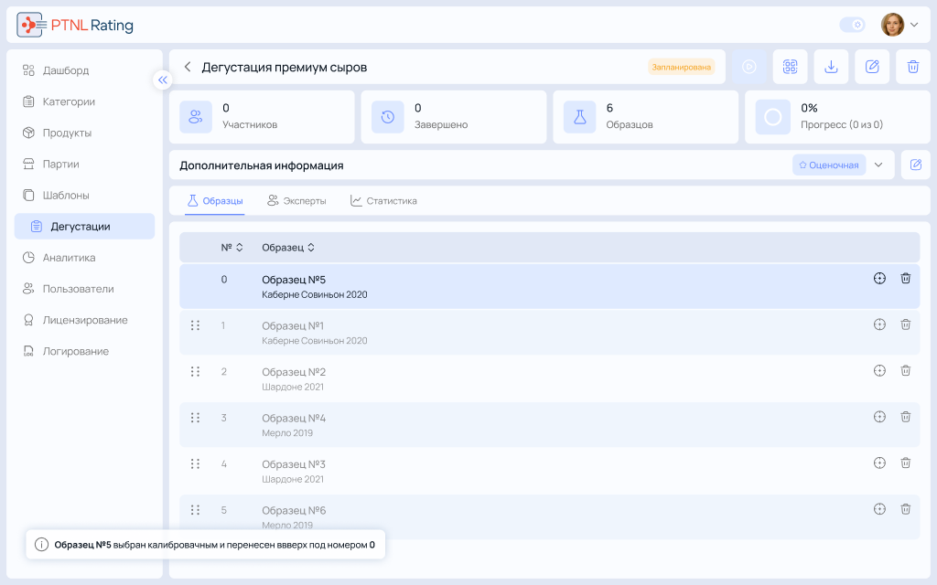
Task: Click calibration target icon on Образец №5
Action: (879, 278)
